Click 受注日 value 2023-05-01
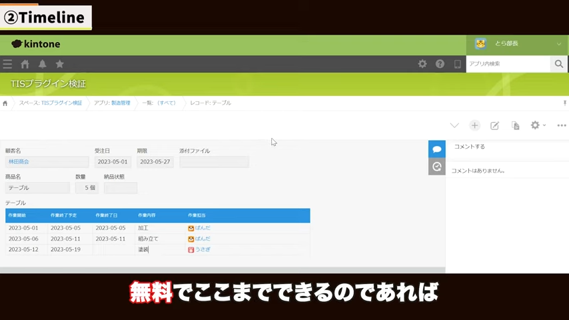Viewport: 569px width, 320px height. coord(113,162)
